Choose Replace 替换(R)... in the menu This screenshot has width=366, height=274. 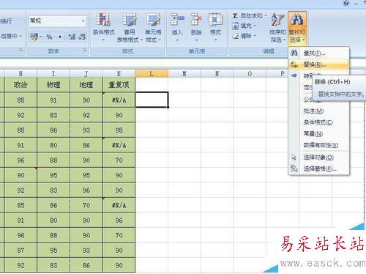[x=319, y=64]
